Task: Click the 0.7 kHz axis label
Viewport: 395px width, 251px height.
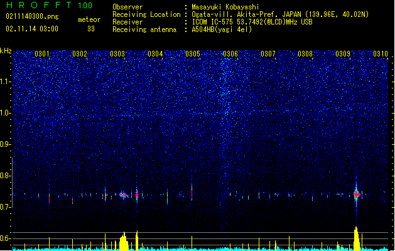Action: [x=5, y=207]
